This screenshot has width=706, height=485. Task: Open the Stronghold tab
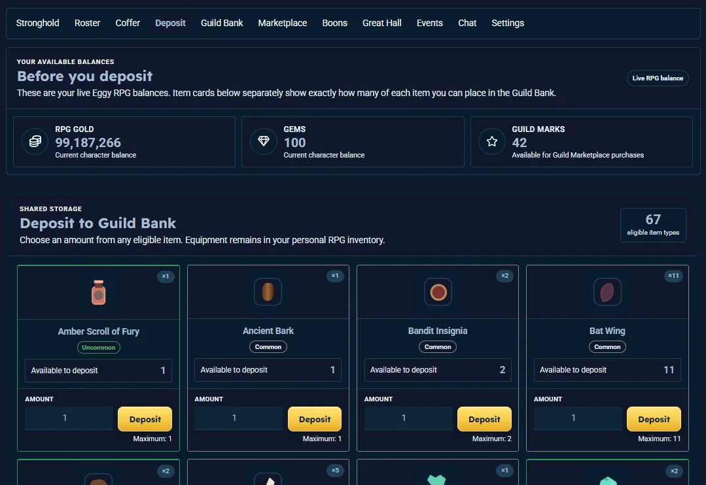[x=38, y=23]
